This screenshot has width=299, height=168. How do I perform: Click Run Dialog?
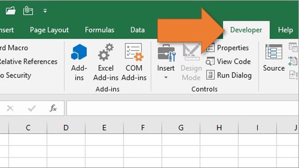pos(229,75)
